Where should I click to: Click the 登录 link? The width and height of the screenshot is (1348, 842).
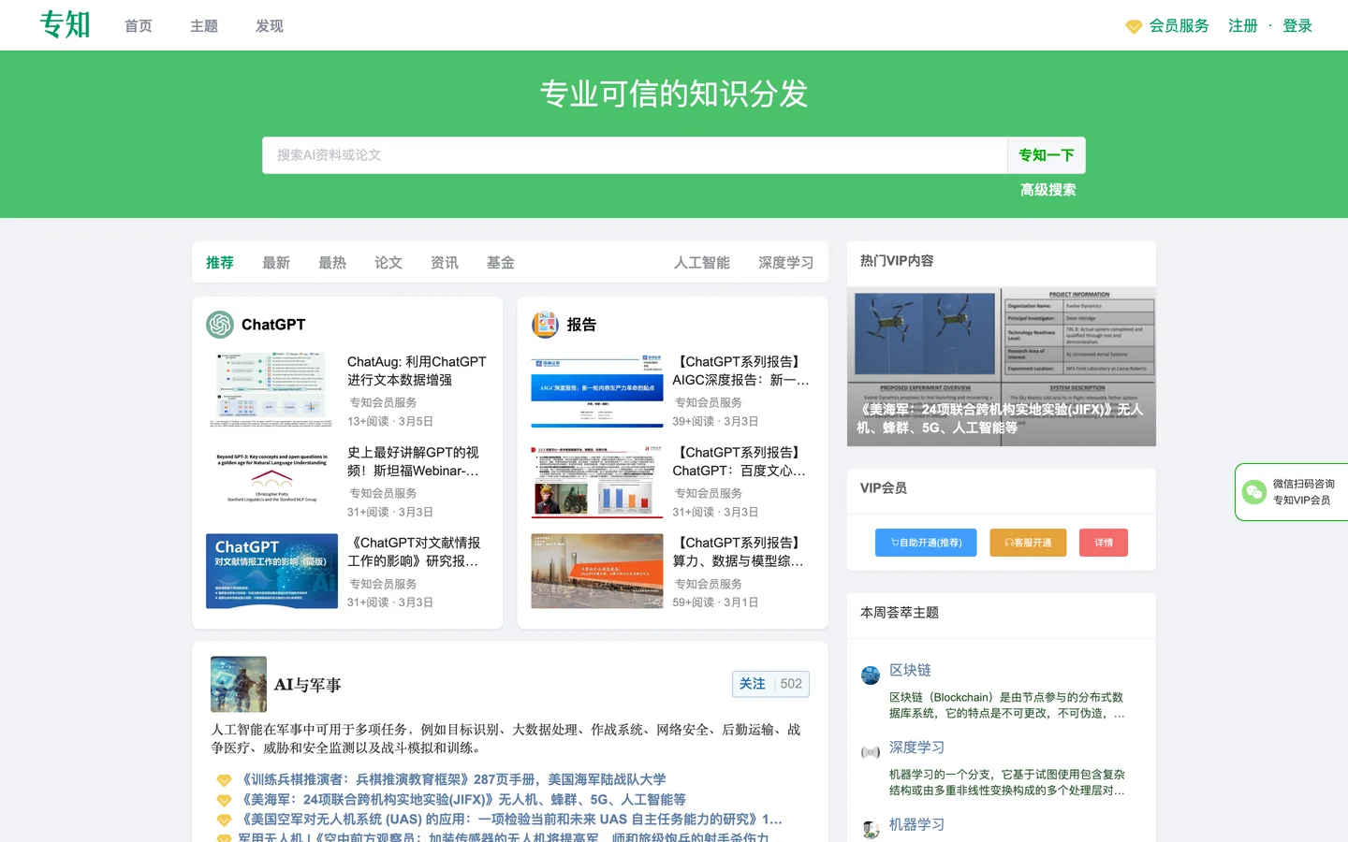click(1297, 26)
